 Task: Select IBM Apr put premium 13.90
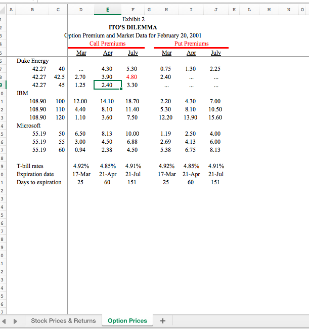click(190, 117)
